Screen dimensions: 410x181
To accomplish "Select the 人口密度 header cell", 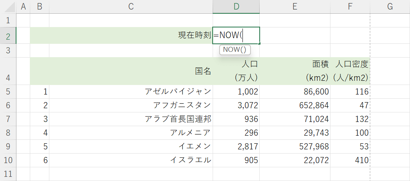I will pos(350,71).
